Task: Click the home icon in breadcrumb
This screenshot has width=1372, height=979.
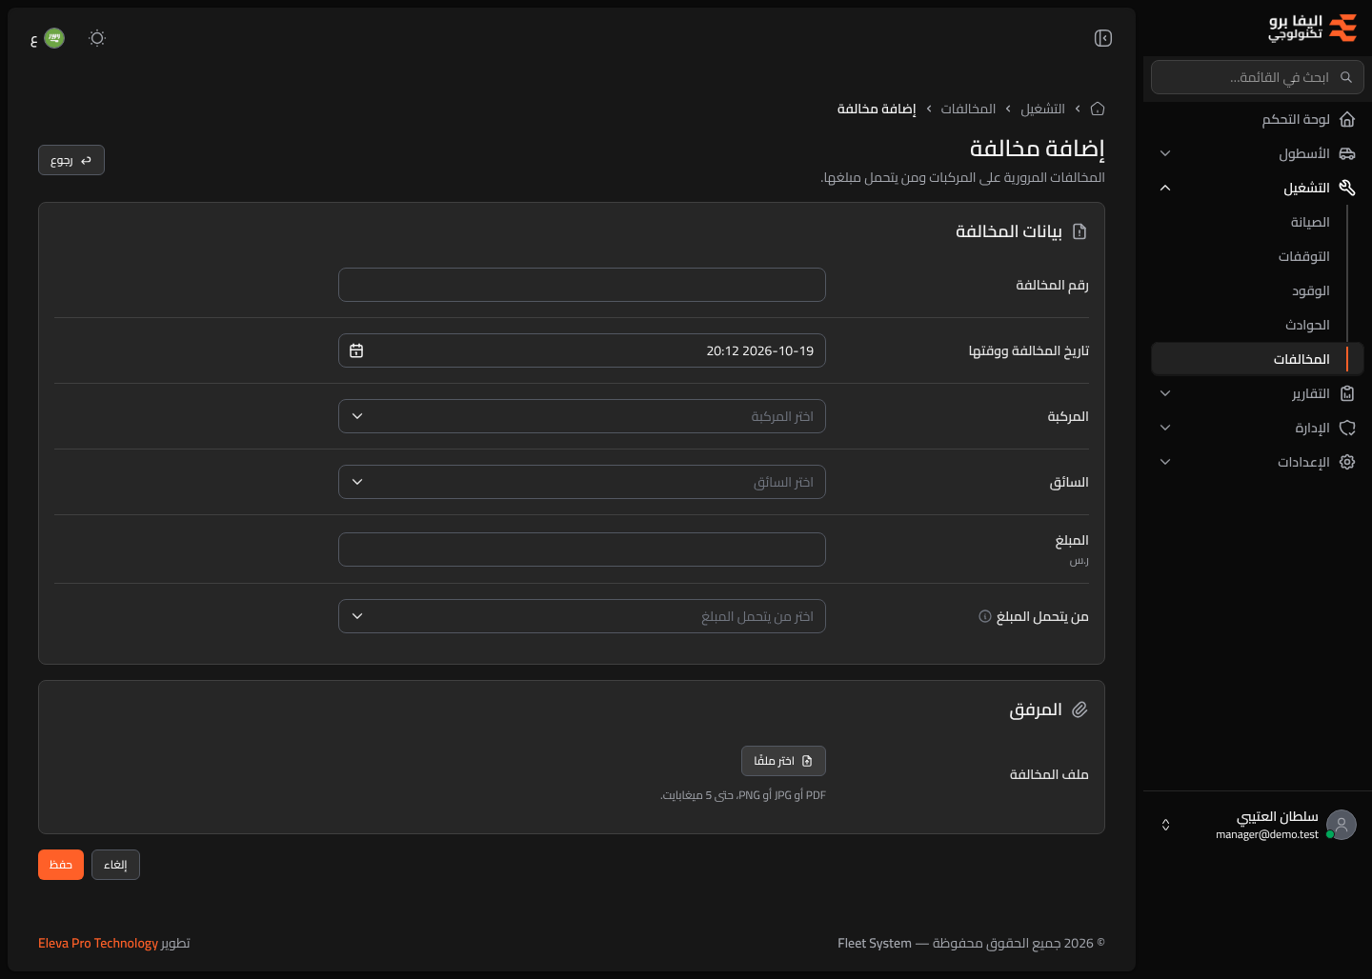Action: pyautogui.click(x=1098, y=109)
